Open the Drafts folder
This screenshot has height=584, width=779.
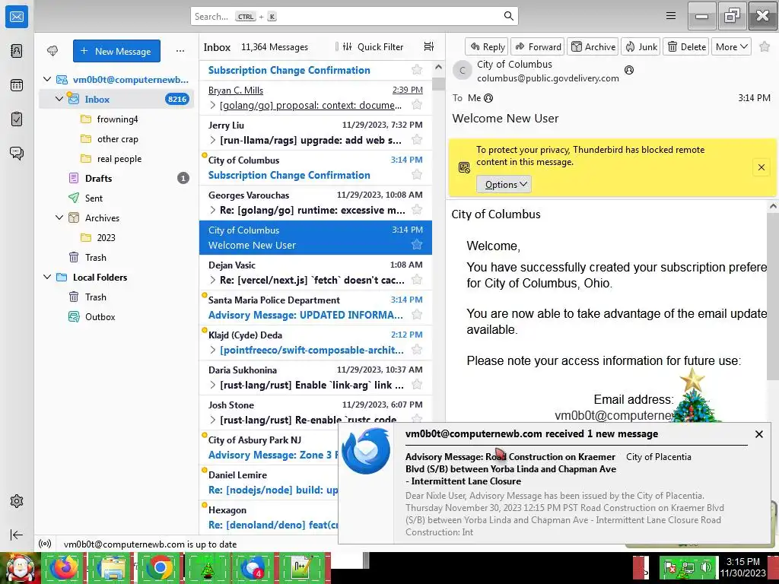116,178
